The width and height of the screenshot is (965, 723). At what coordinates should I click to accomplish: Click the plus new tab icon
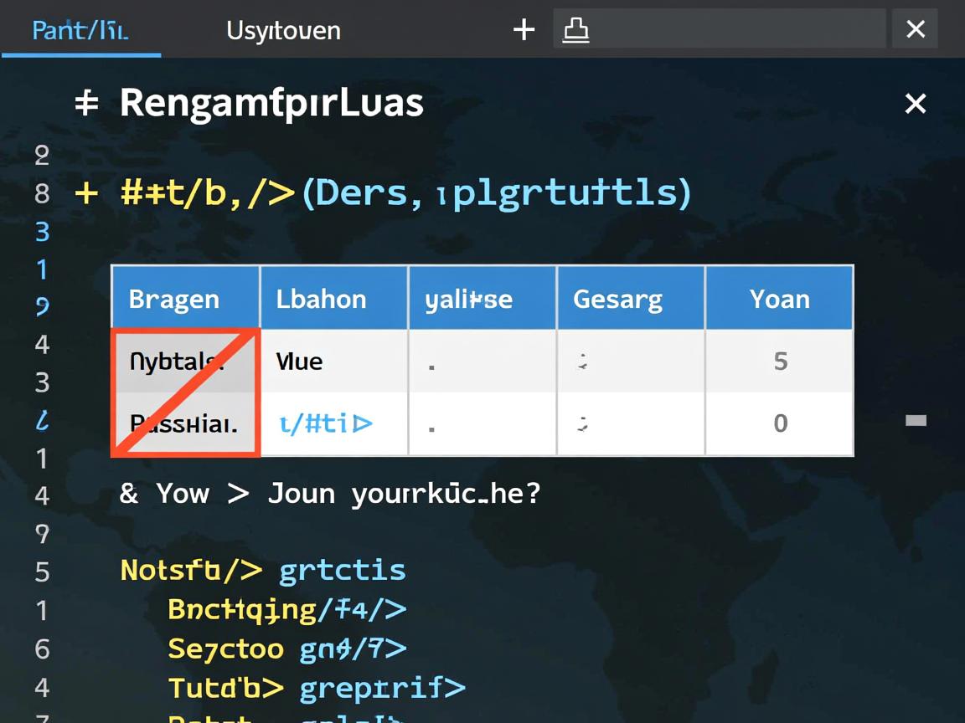coord(524,30)
